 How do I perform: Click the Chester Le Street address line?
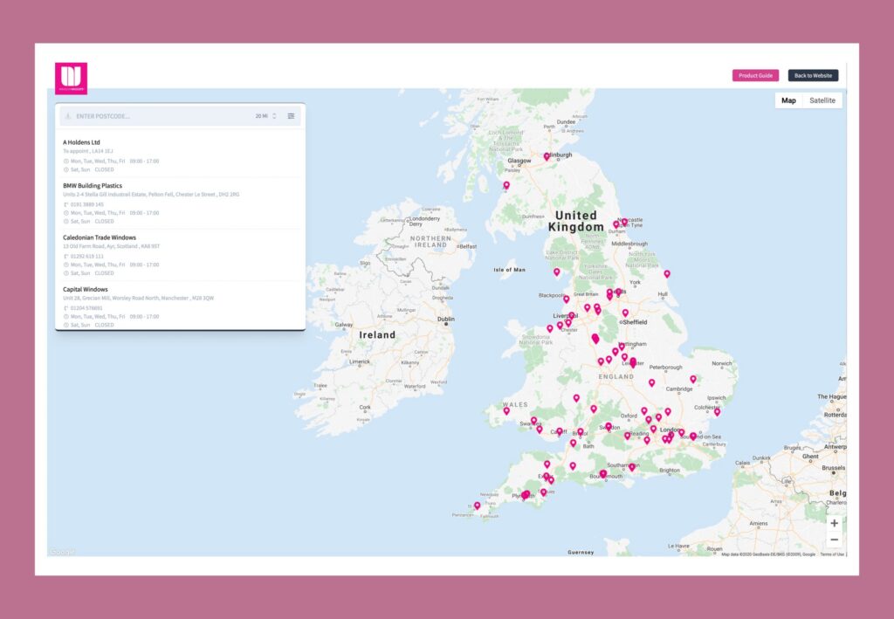[x=151, y=195]
